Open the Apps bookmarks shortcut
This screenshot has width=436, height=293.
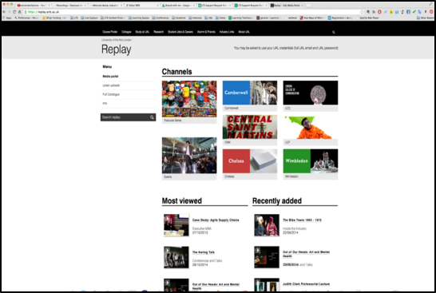pyautogui.click(x=7, y=18)
